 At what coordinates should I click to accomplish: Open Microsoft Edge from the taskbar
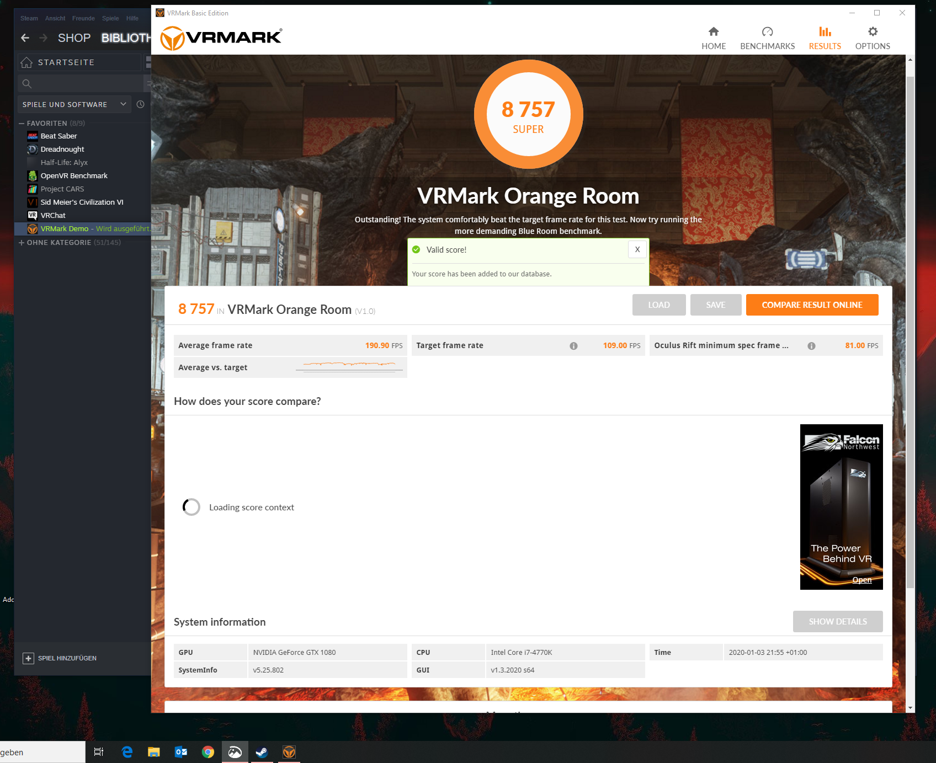pyautogui.click(x=127, y=751)
